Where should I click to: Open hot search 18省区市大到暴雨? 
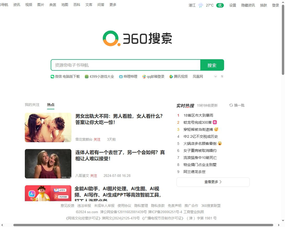[198, 115]
